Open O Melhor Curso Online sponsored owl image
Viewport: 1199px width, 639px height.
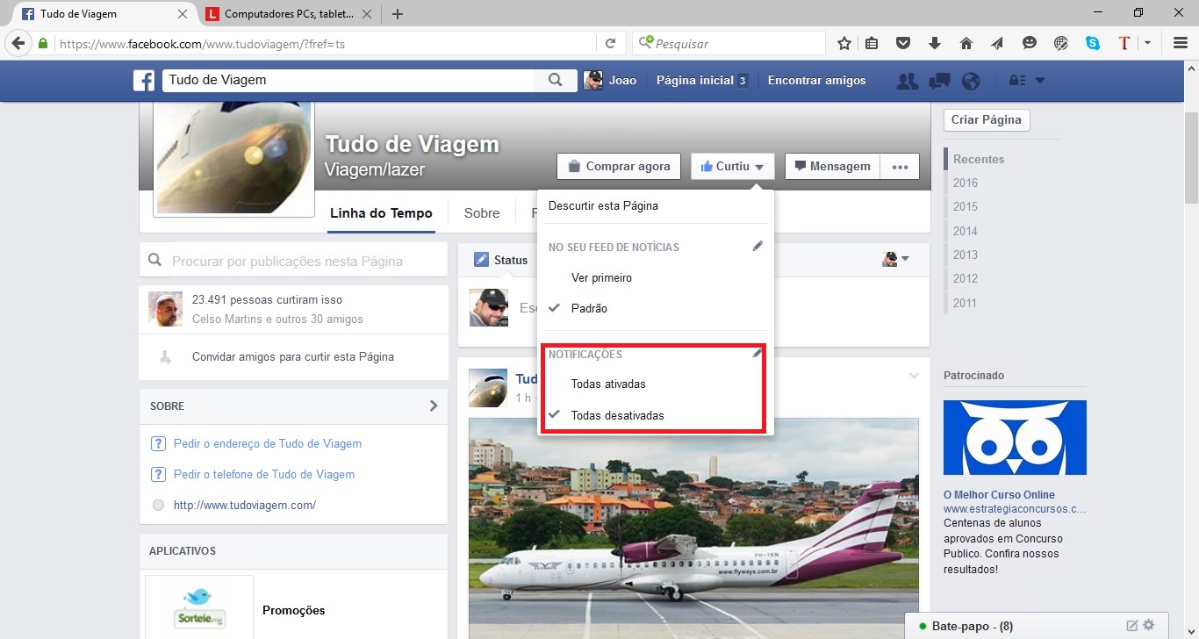coord(1015,437)
